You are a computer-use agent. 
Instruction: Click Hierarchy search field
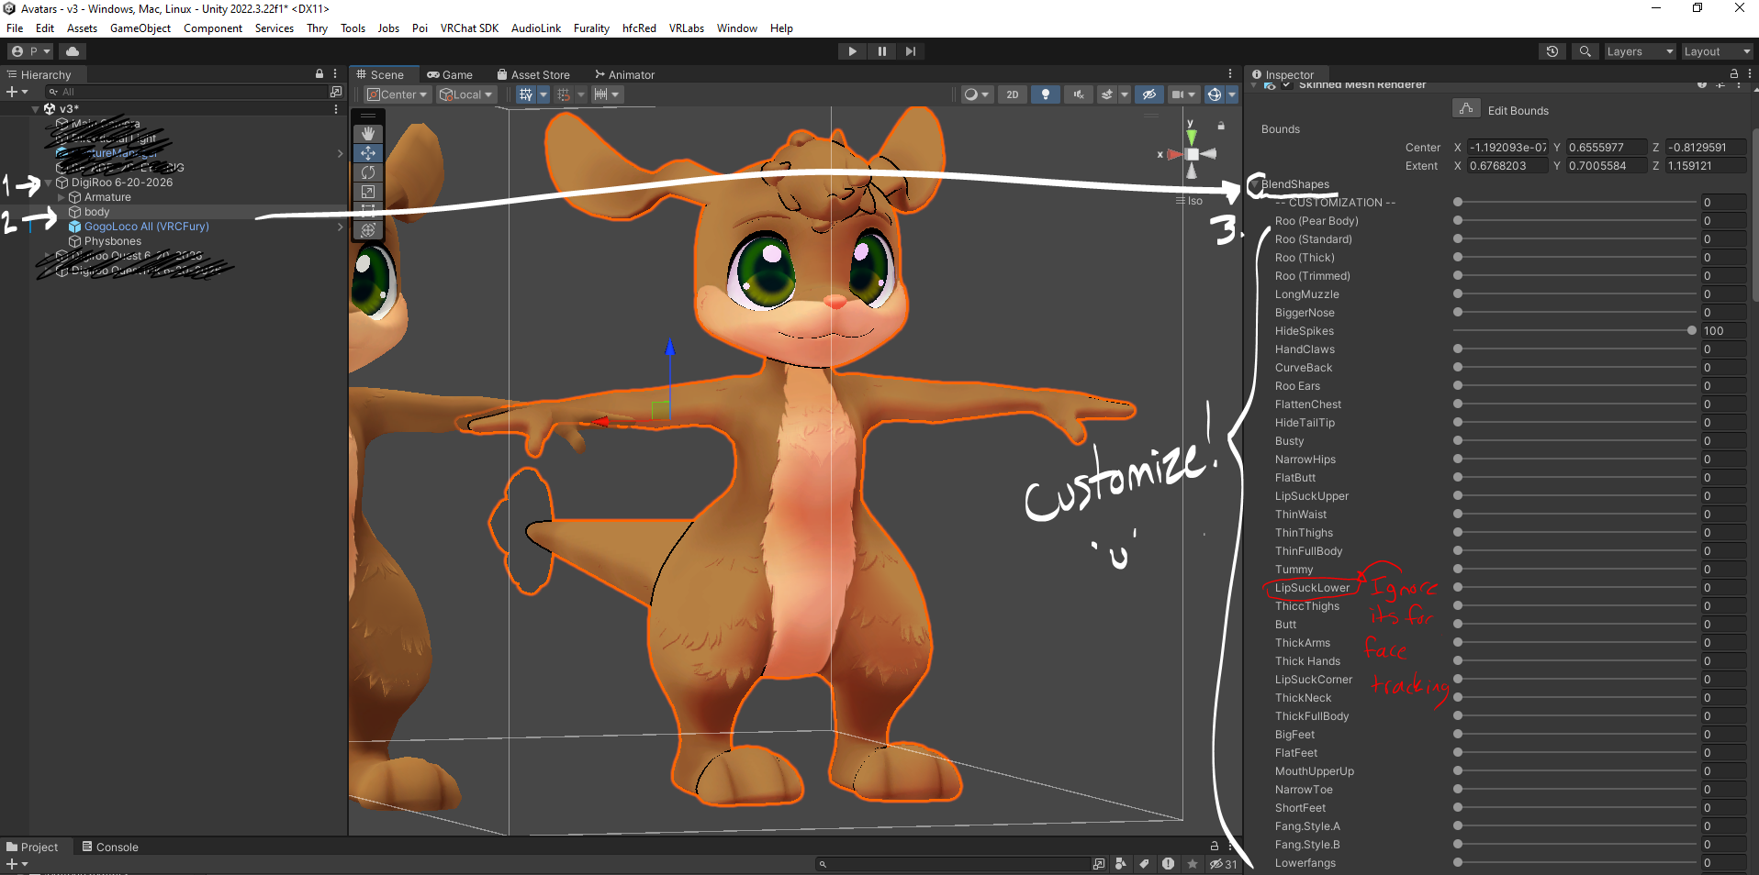coord(186,92)
